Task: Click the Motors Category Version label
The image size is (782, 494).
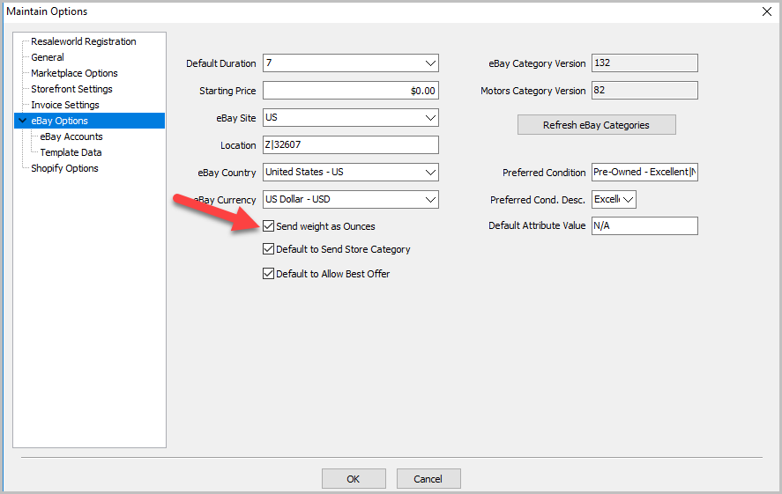Action: click(533, 91)
